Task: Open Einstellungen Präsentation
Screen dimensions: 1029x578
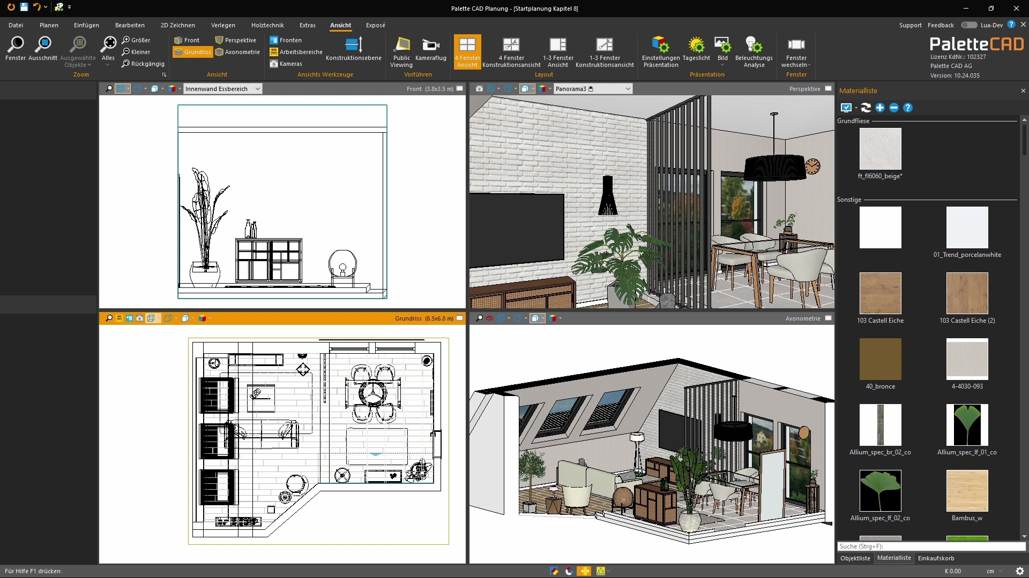Action: point(661,52)
